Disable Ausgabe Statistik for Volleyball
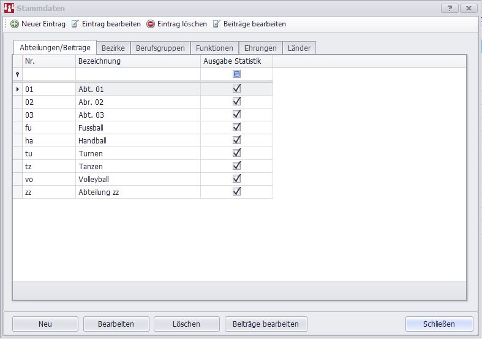Image resolution: width=482 pixels, height=339 pixels. pos(236,178)
